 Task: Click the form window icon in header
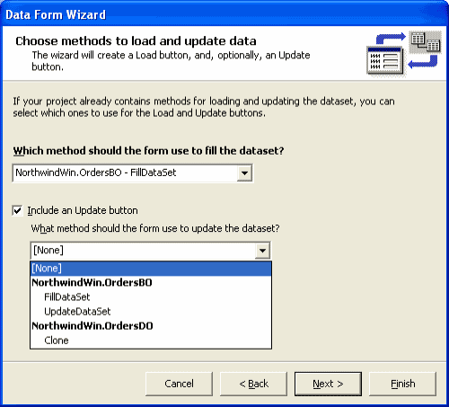pos(385,60)
